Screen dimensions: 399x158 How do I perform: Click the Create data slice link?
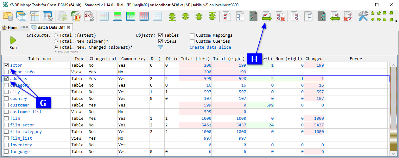210,47
